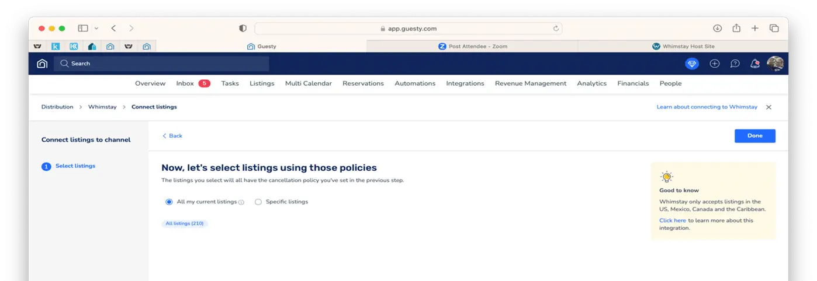Open the Multi Calendar menu
The image size is (817, 281).
pos(308,83)
